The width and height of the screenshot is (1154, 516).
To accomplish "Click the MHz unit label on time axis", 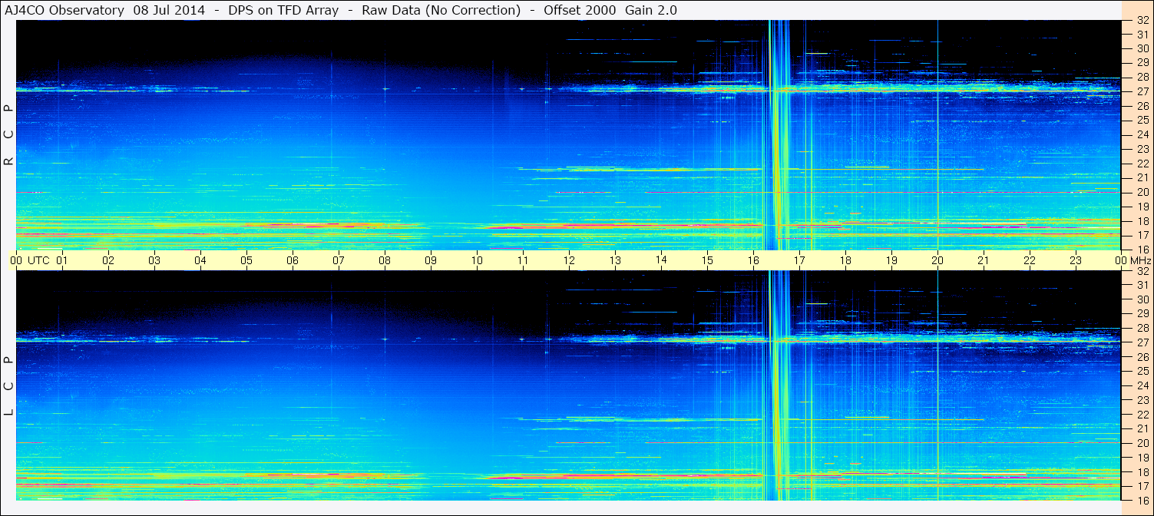I will pos(1140,260).
